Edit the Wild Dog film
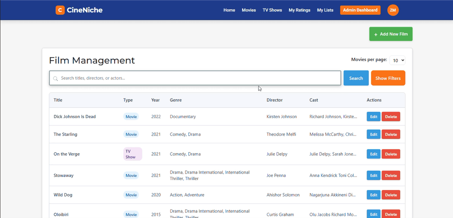Viewport: 453px width, 218px height. (373, 195)
